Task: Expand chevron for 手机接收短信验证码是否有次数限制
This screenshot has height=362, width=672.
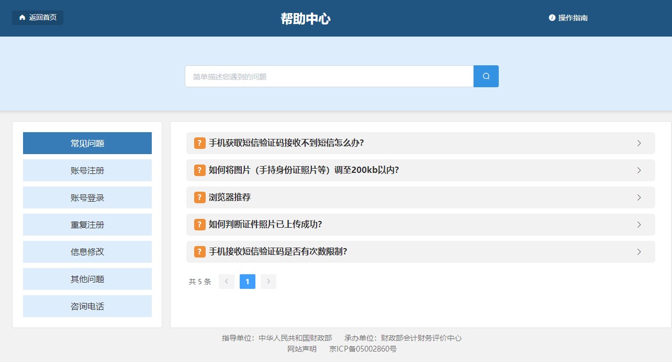Action: 639,252
